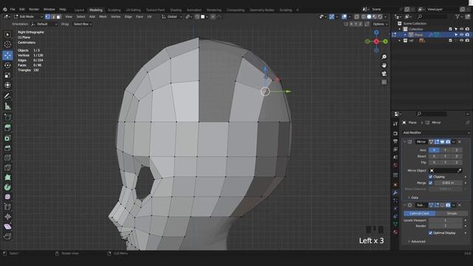The image size is (473, 266).
Task: Activate the Annotate pencil tool
Action: 7,96
